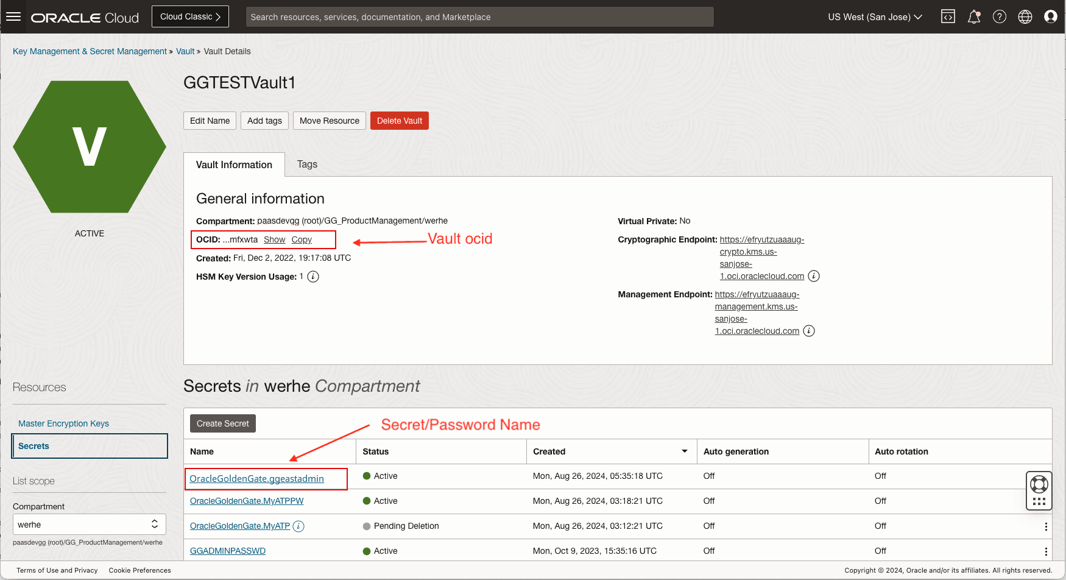Expand the Cloud Classic chevron menu
The image size is (1066, 580).
click(x=219, y=16)
